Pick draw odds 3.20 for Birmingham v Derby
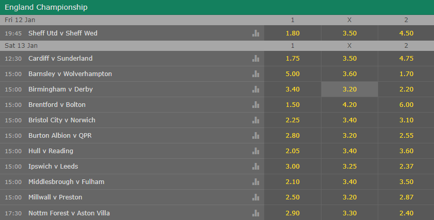Image resolution: width=434 pixels, height=220 pixels. (x=349, y=89)
